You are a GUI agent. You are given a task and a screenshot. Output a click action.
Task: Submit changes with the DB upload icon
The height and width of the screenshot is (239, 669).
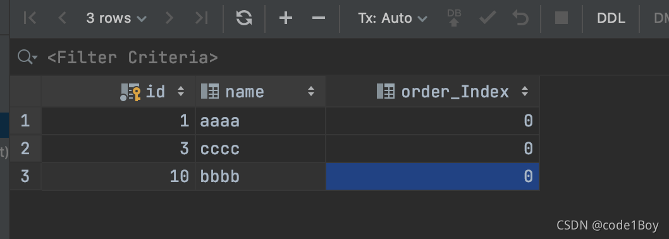click(x=454, y=18)
